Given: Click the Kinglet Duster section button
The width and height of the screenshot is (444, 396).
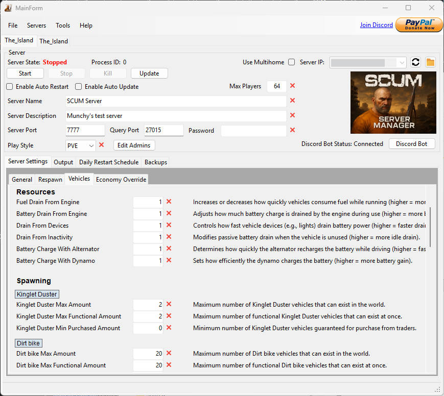Looking at the screenshot, I should (x=37, y=294).
